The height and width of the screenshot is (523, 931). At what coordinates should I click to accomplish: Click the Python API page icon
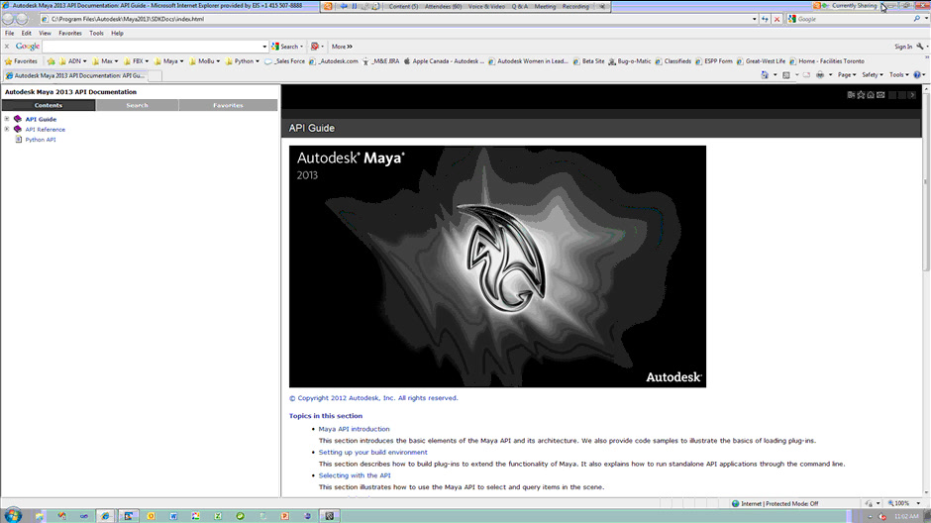[x=19, y=140]
